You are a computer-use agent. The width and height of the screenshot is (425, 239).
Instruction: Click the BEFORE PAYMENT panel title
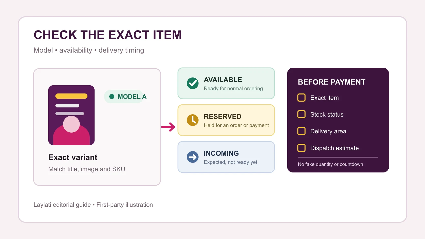point(331,82)
